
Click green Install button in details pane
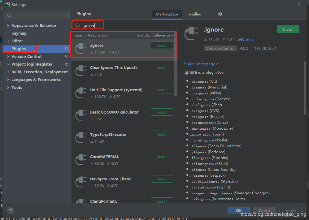pos(288,29)
